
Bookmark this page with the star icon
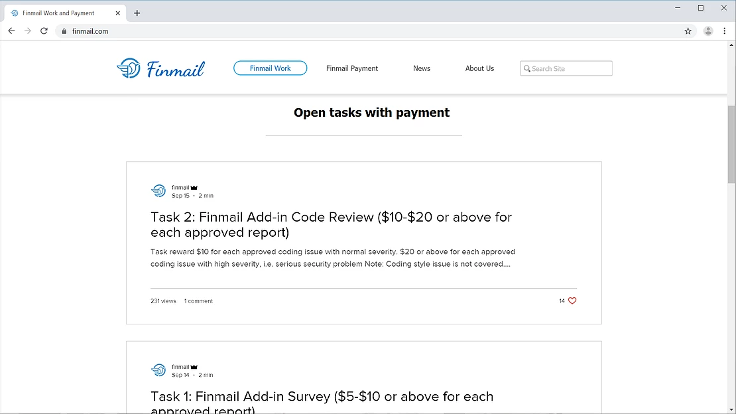pos(688,31)
